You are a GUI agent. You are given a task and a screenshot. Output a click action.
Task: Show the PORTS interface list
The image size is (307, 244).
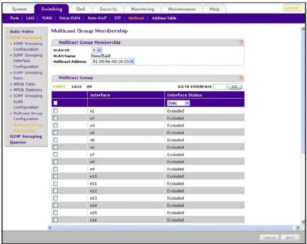[59, 87]
